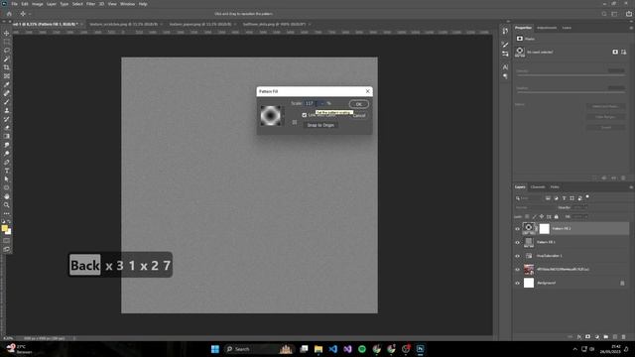Select the Horizontal Type tool

click(x=7, y=171)
